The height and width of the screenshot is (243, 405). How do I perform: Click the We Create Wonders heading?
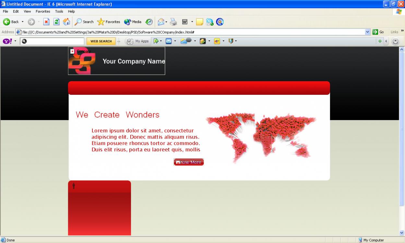(x=118, y=115)
